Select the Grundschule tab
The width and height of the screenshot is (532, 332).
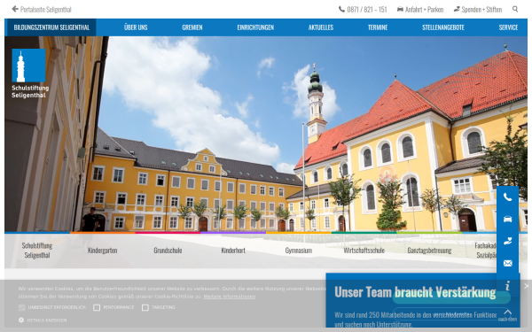(x=168, y=251)
